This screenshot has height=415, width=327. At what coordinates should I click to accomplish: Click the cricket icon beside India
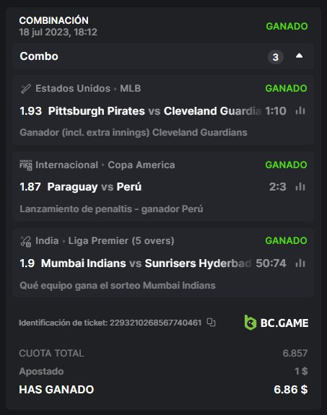pyautogui.click(x=26, y=241)
